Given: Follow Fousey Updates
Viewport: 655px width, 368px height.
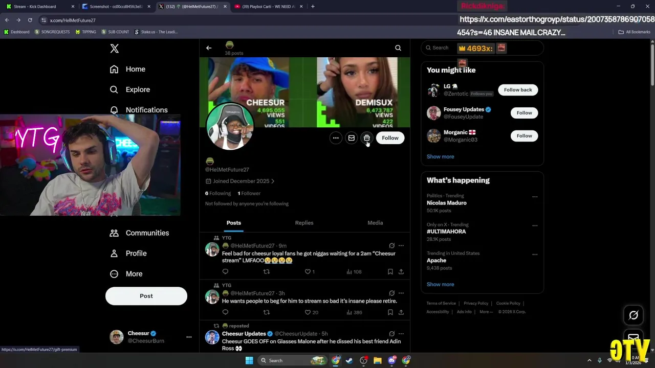Looking at the screenshot, I should click(x=524, y=113).
